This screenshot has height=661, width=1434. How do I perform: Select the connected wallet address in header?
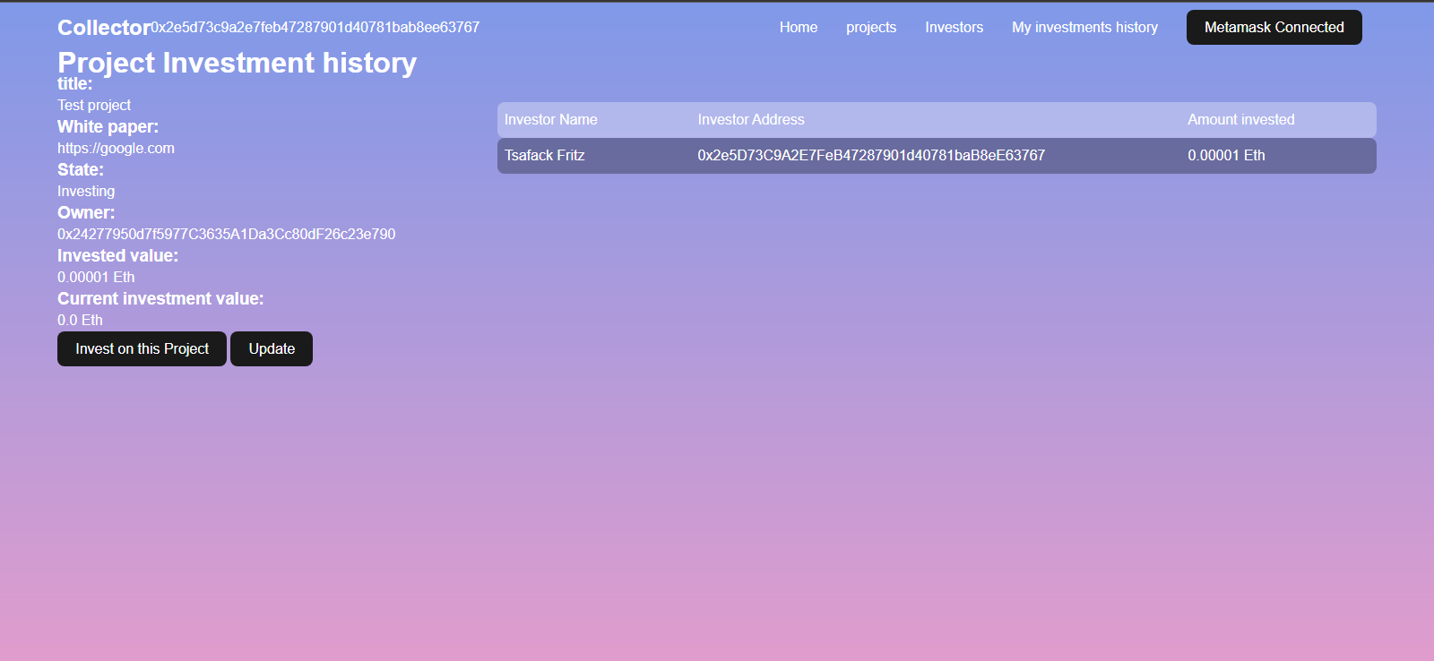pos(315,28)
